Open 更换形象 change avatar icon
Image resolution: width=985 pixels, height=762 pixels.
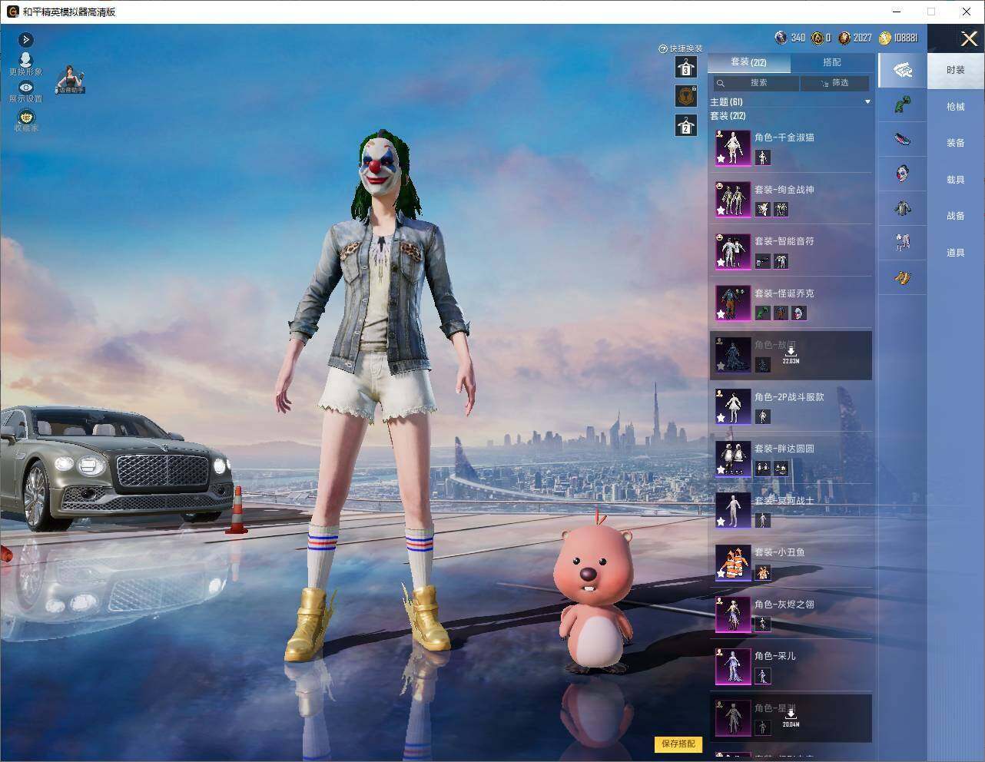25,64
